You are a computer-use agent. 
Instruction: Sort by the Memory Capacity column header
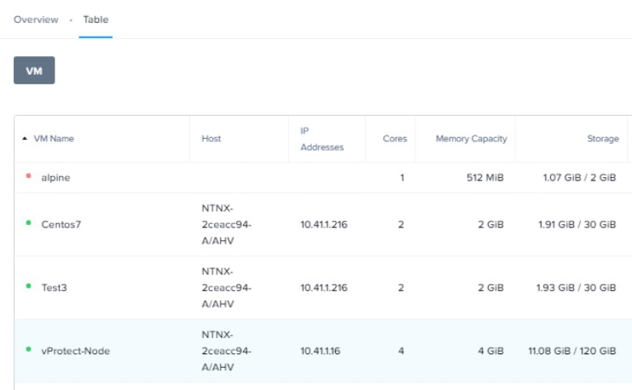471,139
